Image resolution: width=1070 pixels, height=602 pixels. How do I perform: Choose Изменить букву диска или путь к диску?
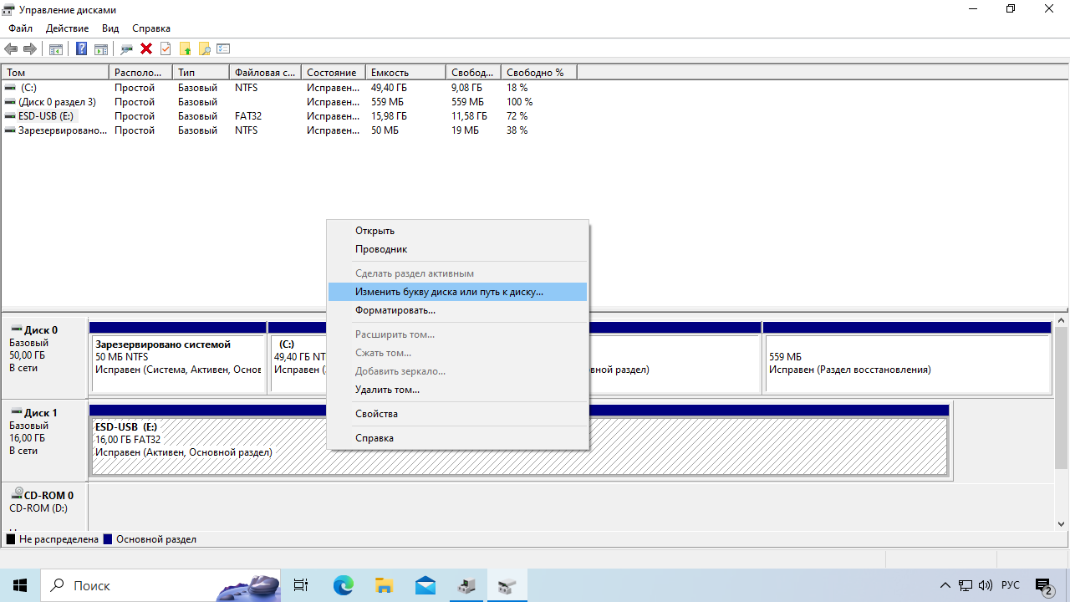tap(449, 292)
